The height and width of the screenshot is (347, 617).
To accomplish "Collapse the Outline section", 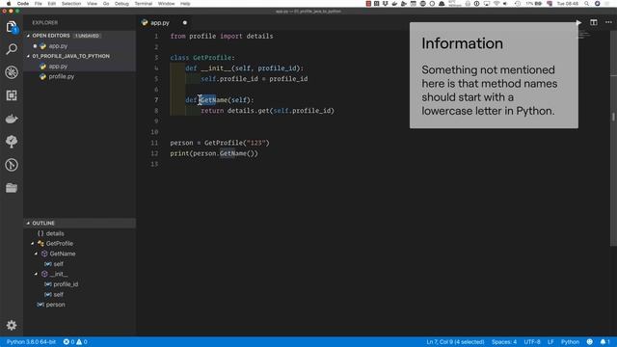I will [x=28, y=223].
